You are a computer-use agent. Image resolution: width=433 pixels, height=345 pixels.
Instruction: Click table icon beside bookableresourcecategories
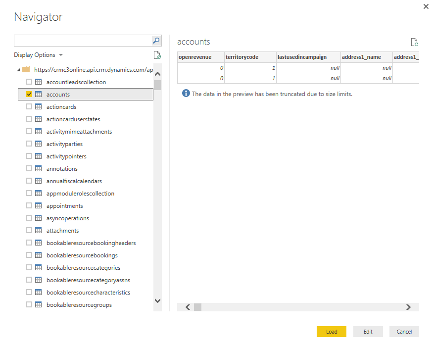tap(39, 268)
